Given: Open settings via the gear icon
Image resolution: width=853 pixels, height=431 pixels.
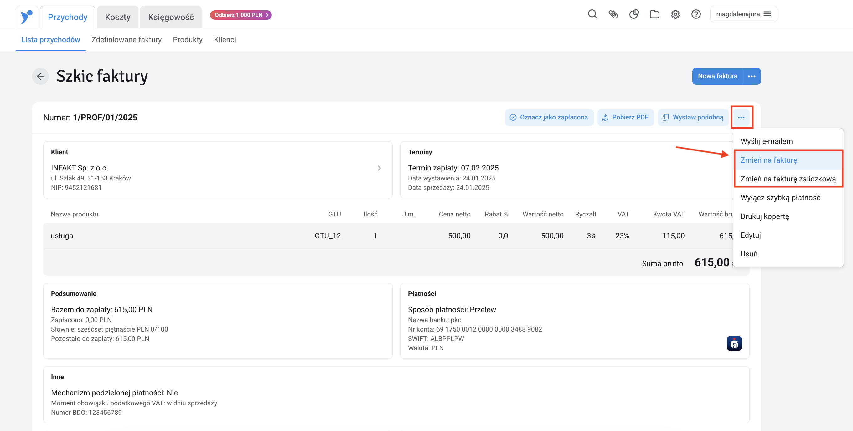Looking at the screenshot, I should click(675, 14).
